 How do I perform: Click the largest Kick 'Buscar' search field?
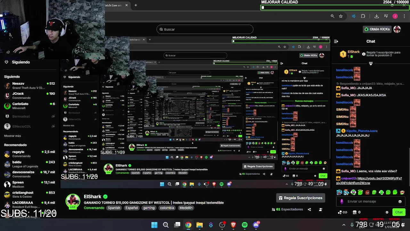click(205, 29)
